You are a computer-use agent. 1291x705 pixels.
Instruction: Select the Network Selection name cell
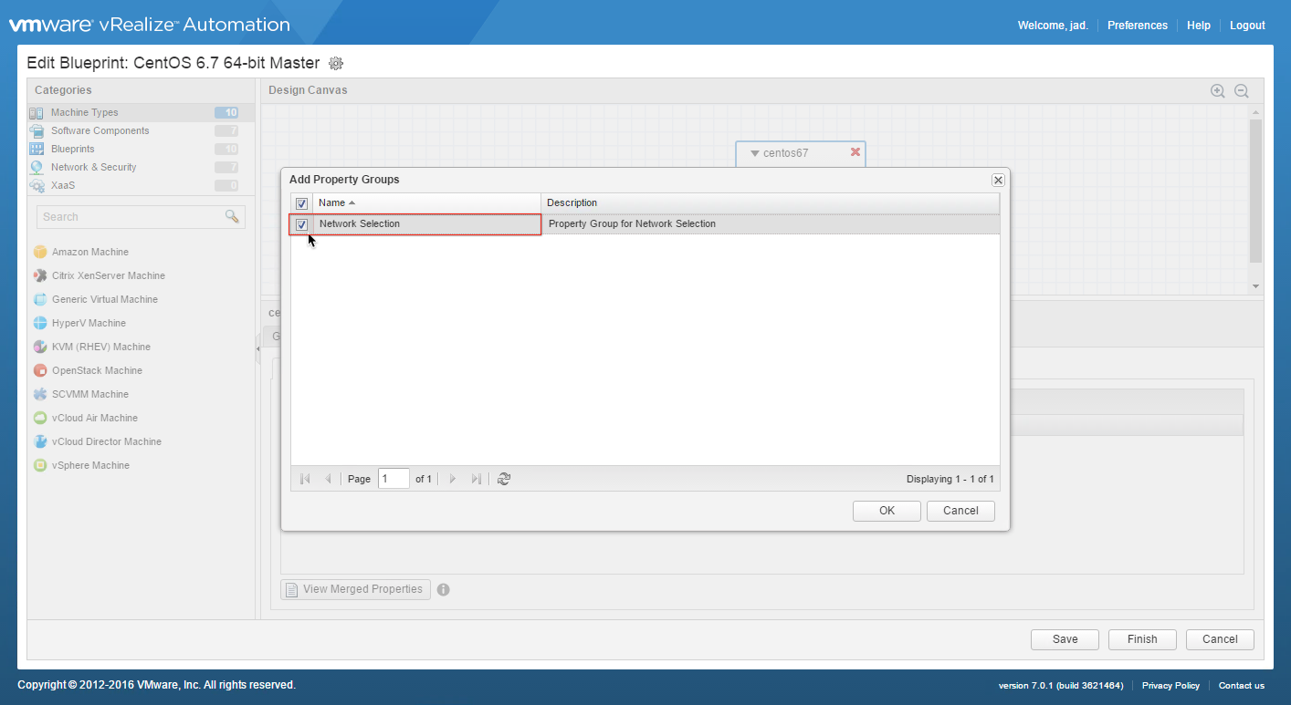[426, 224]
